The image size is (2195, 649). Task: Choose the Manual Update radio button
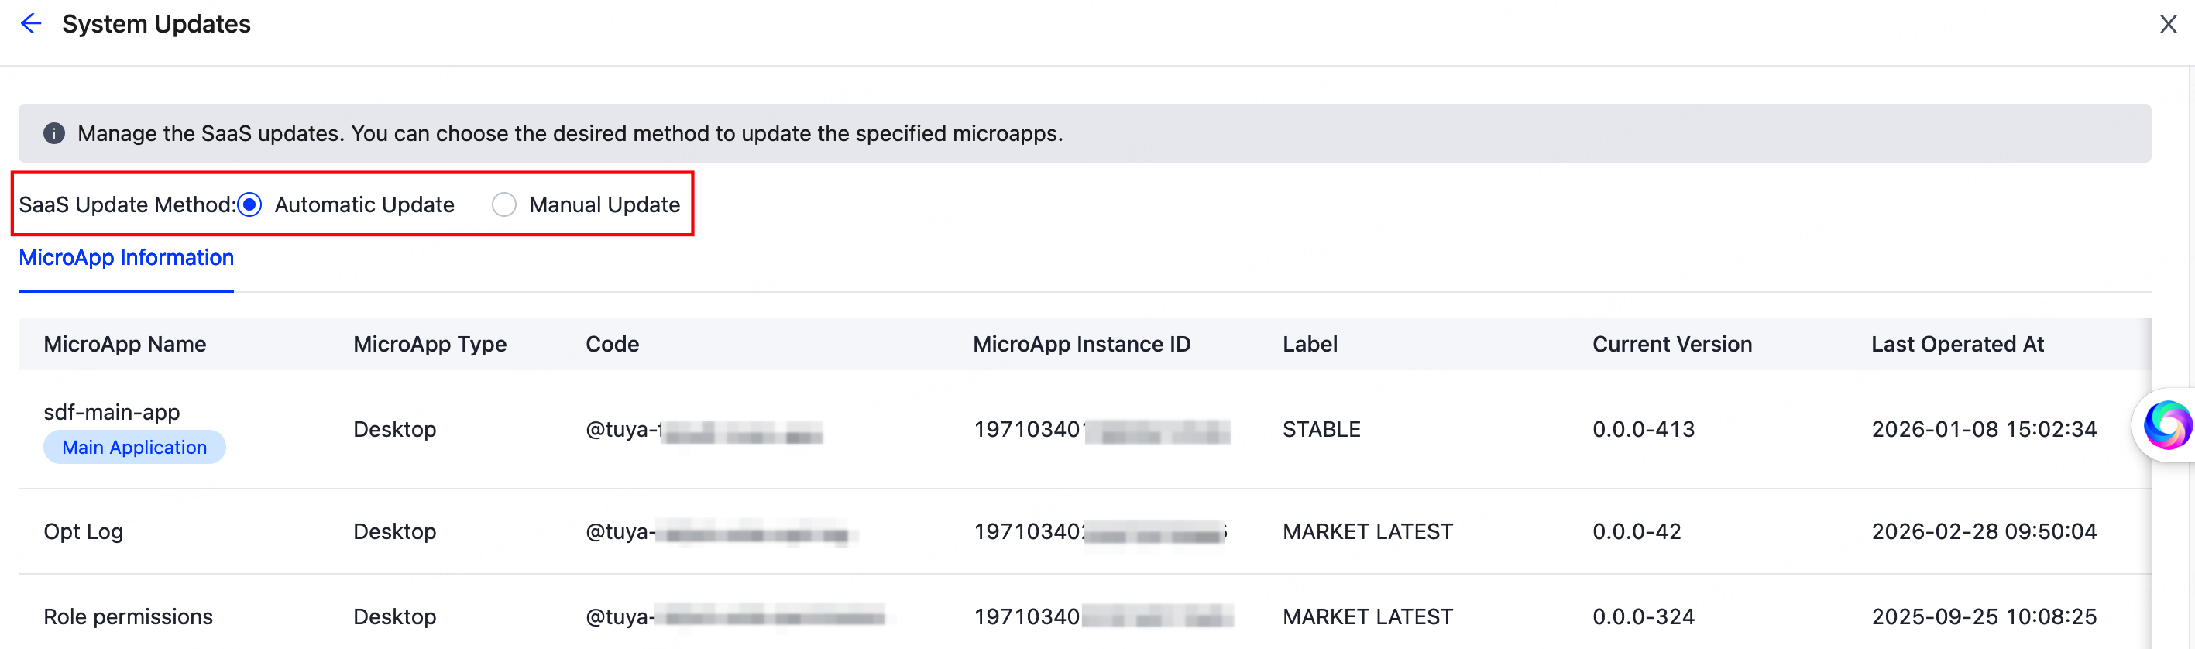coord(503,205)
